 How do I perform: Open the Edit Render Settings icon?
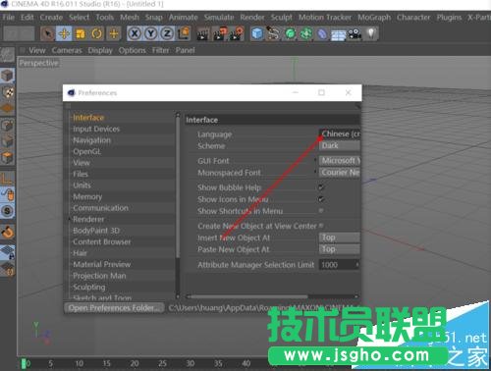point(237,33)
